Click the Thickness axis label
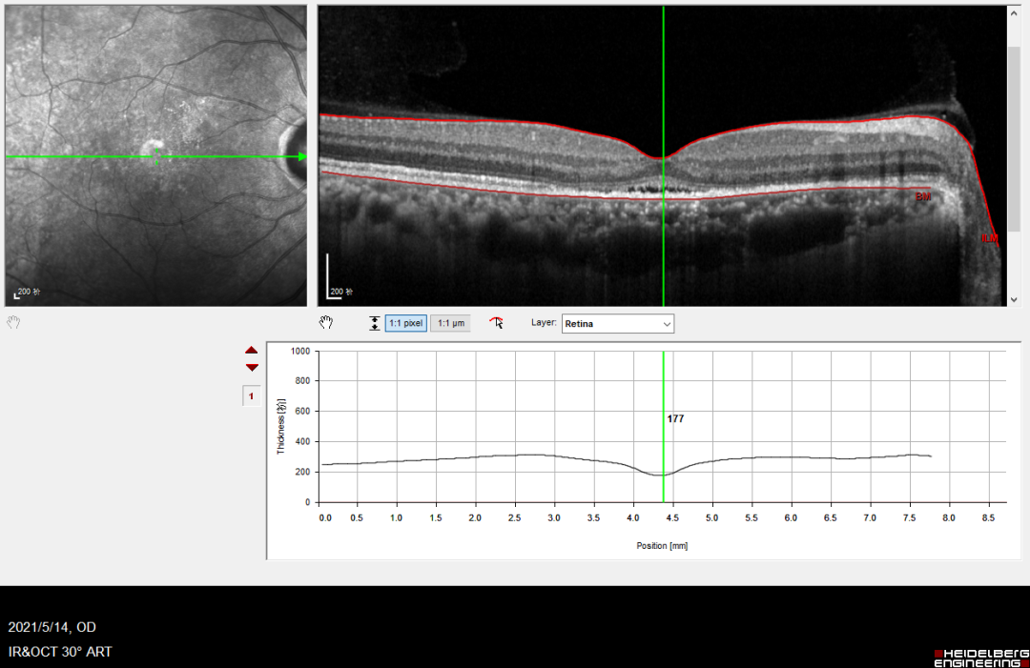 point(281,426)
